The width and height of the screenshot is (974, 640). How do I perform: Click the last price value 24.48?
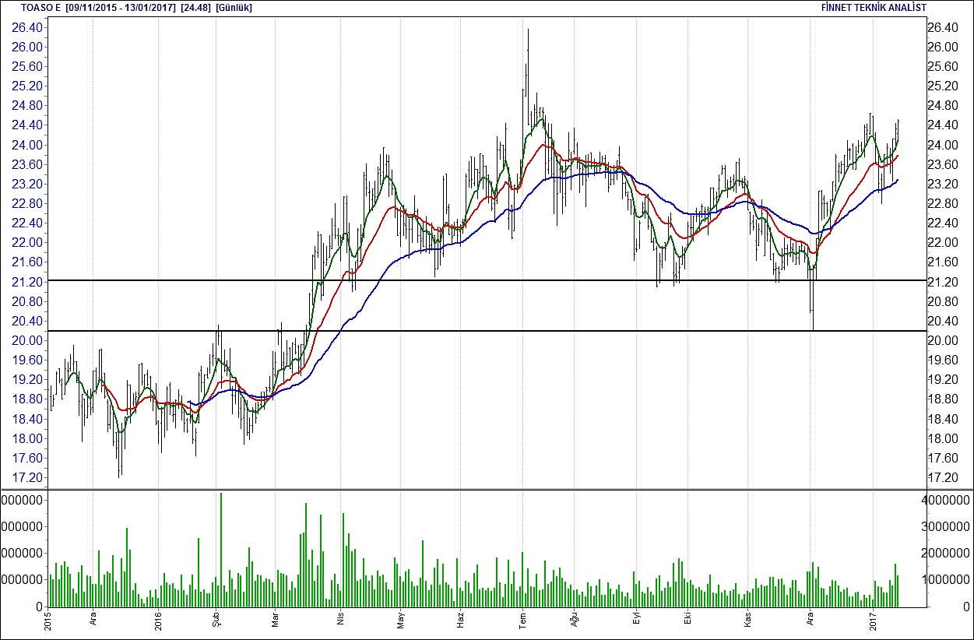(x=195, y=7)
